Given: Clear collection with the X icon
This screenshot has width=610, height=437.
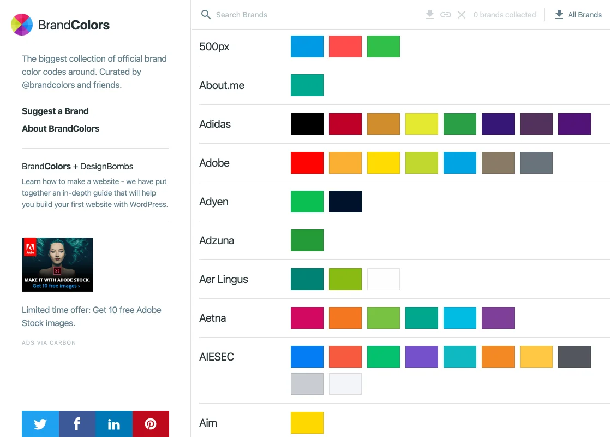Looking at the screenshot, I should pos(462,15).
